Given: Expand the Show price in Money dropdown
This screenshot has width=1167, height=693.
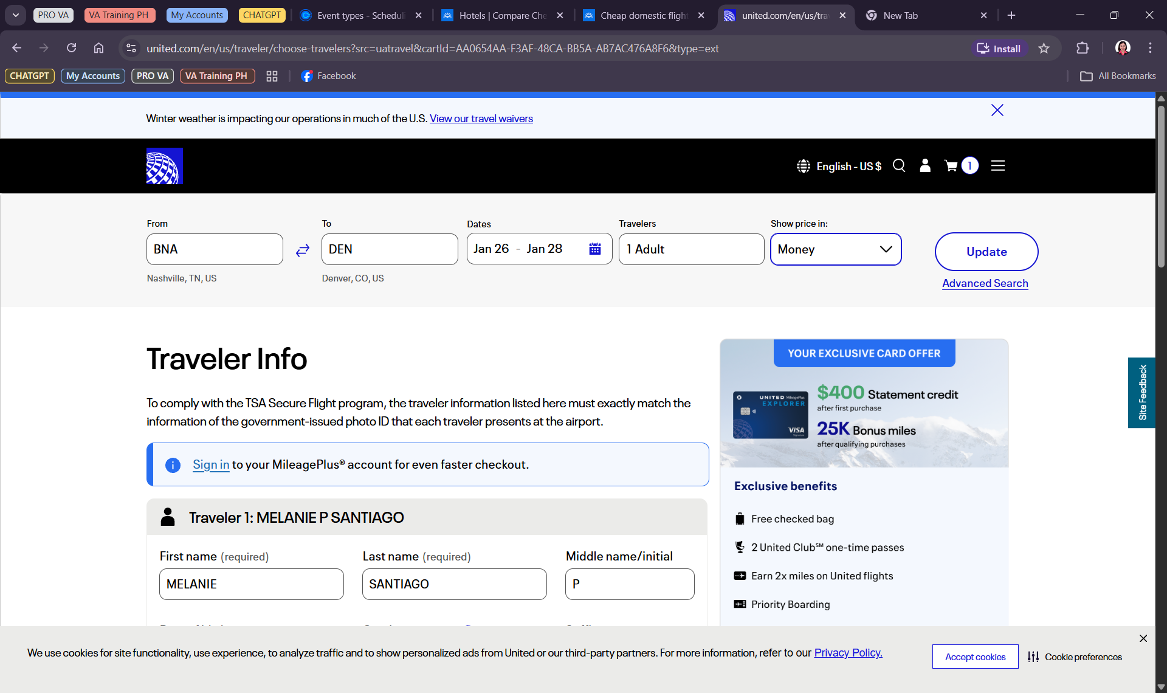Looking at the screenshot, I should click(835, 249).
